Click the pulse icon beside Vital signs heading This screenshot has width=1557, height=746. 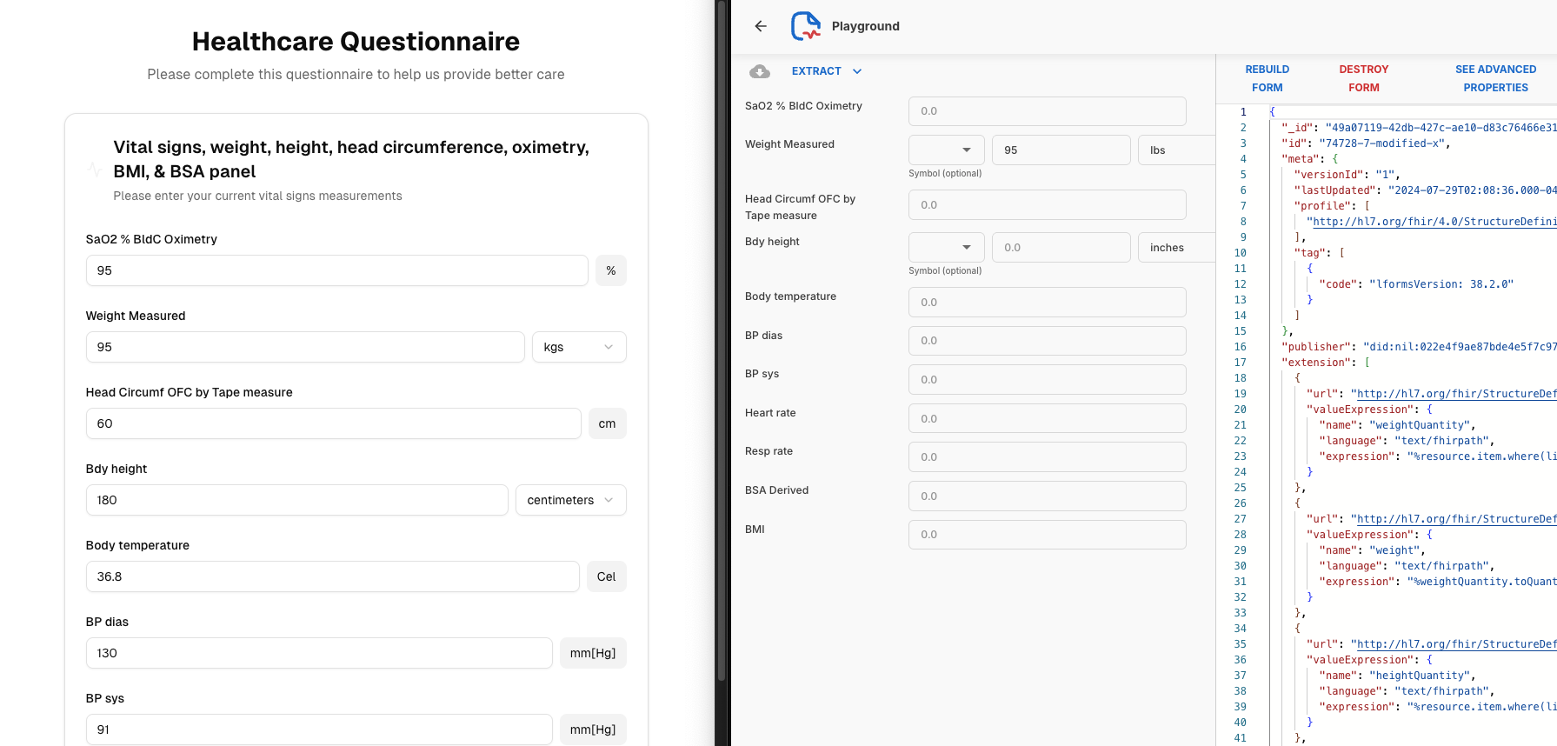[96, 170]
